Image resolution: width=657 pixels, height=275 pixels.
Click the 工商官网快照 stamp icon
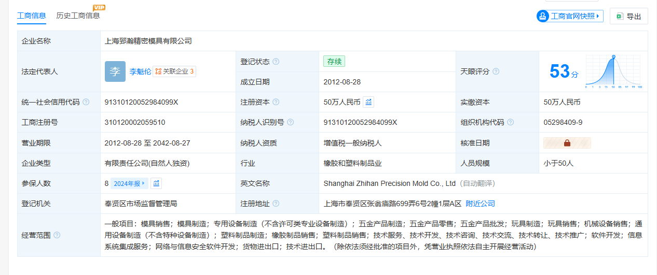[x=543, y=16]
